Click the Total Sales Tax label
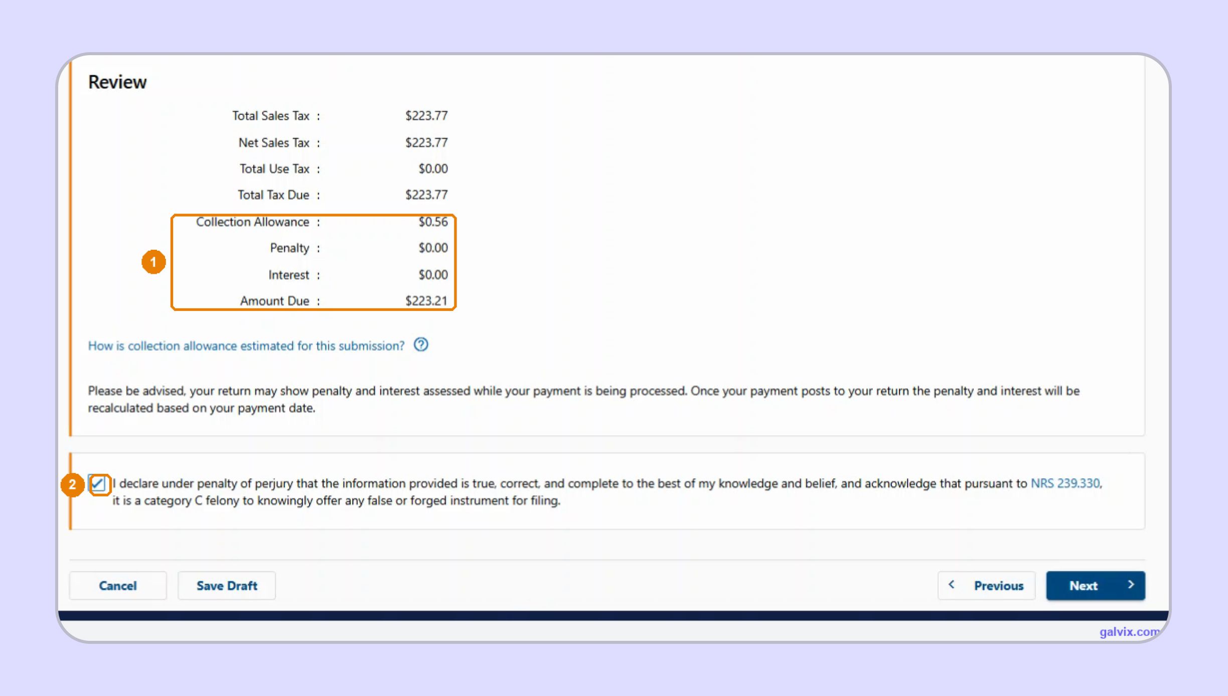Viewport: 1228px width, 696px height. tap(271, 116)
